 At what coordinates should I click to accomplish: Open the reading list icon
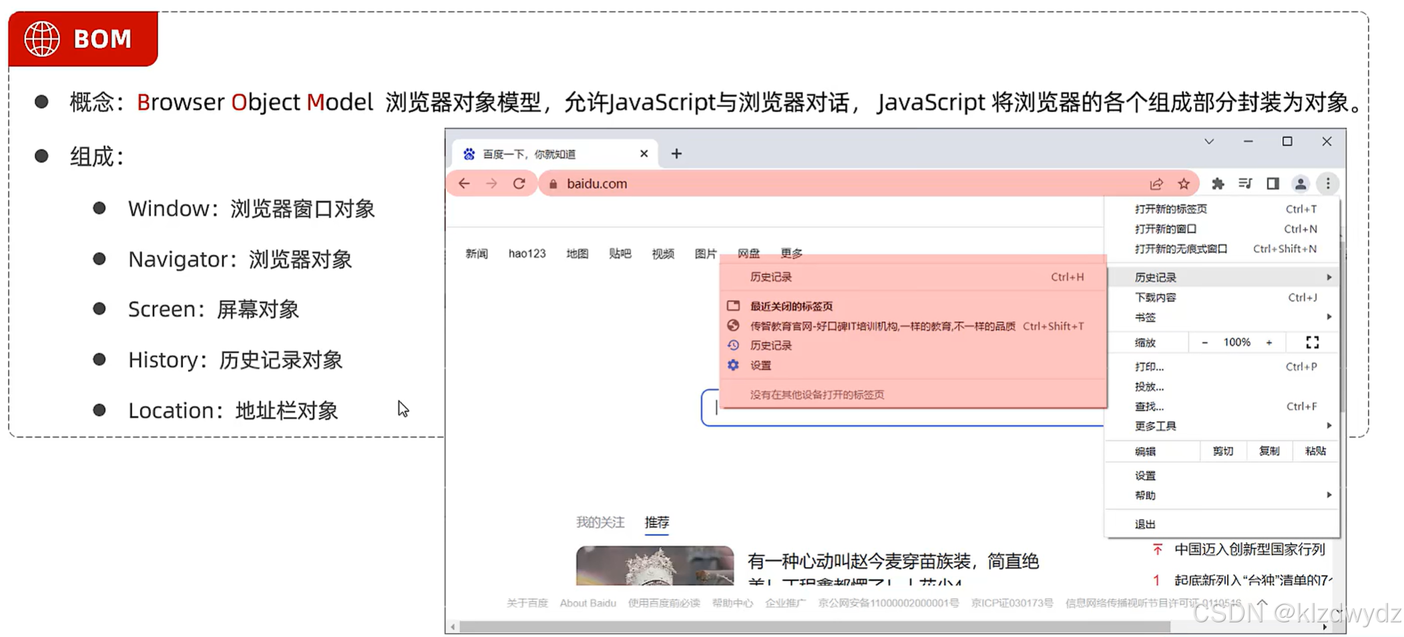(x=1245, y=183)
